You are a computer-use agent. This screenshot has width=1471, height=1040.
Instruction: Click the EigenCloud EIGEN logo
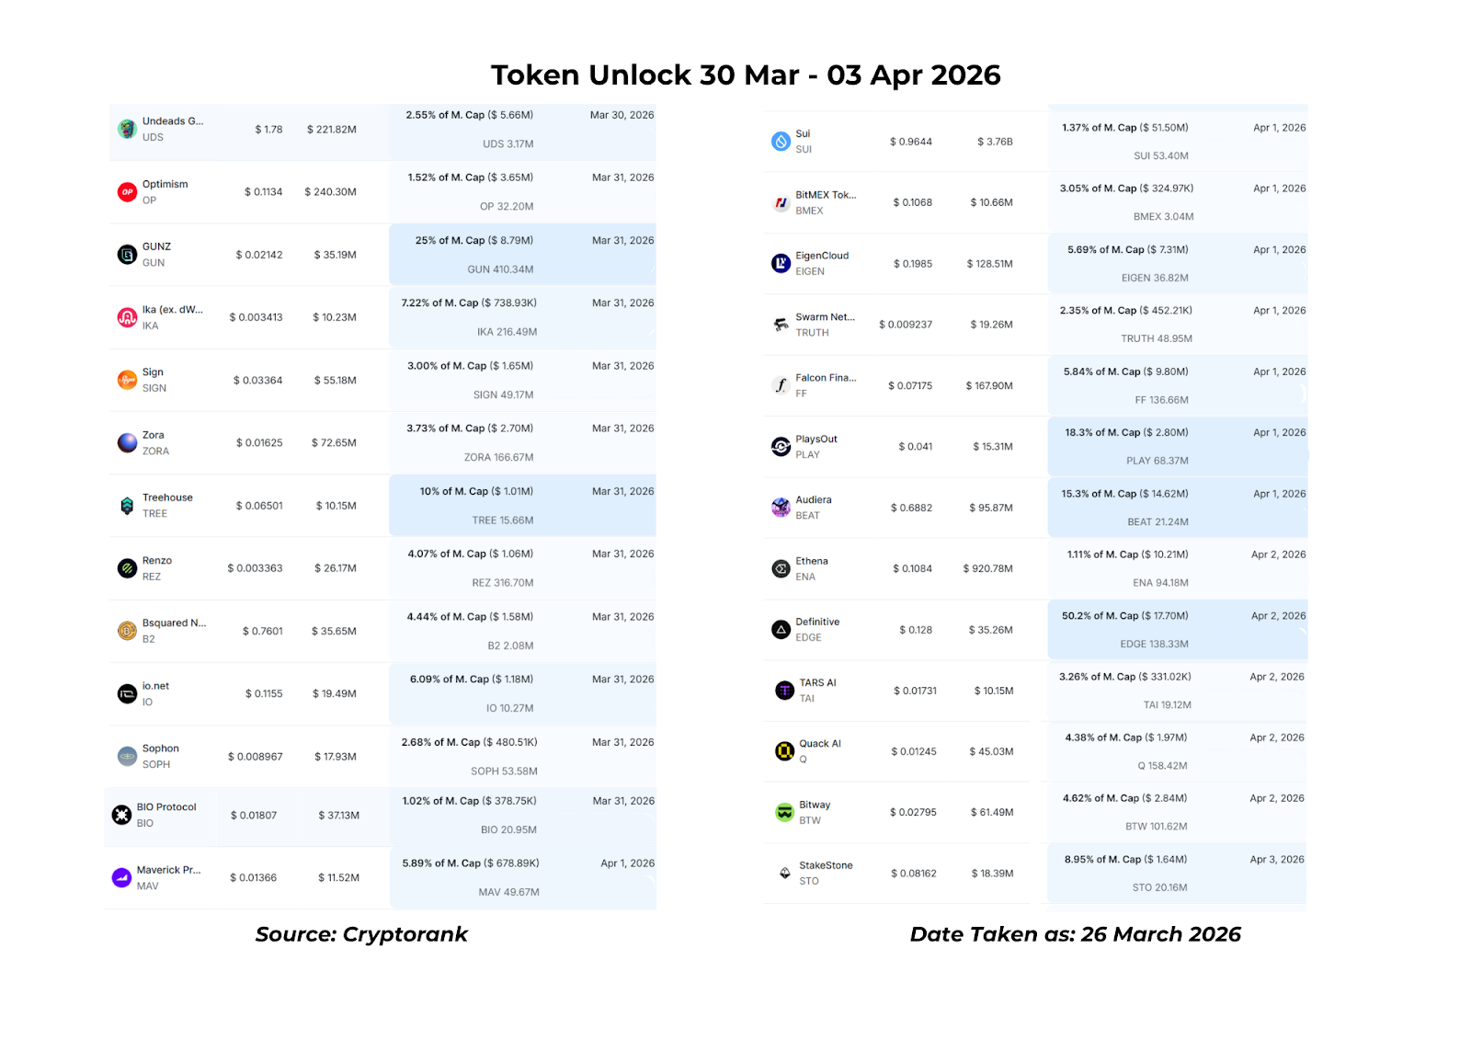(x=781, y=264)
